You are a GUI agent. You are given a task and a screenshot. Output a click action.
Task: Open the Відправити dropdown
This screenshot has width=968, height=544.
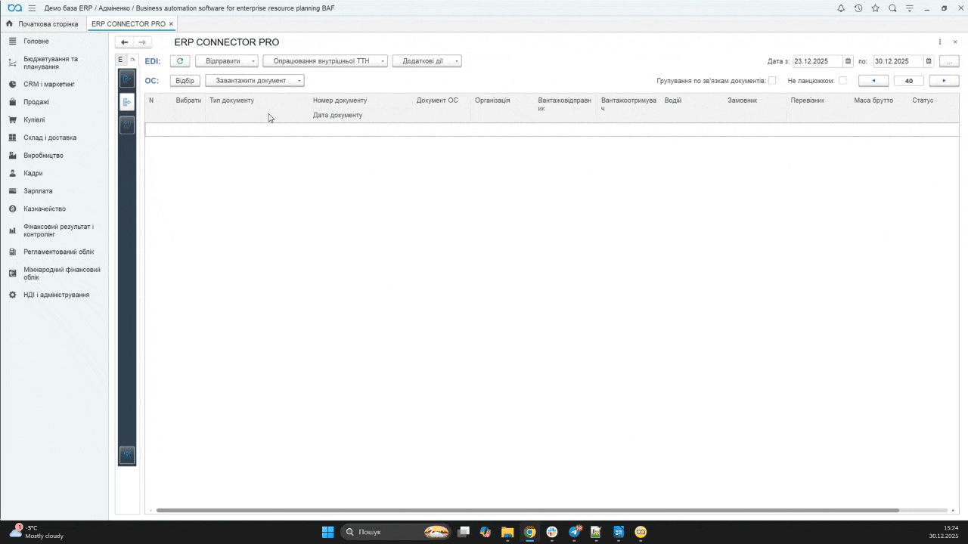[x=226, y=61]
